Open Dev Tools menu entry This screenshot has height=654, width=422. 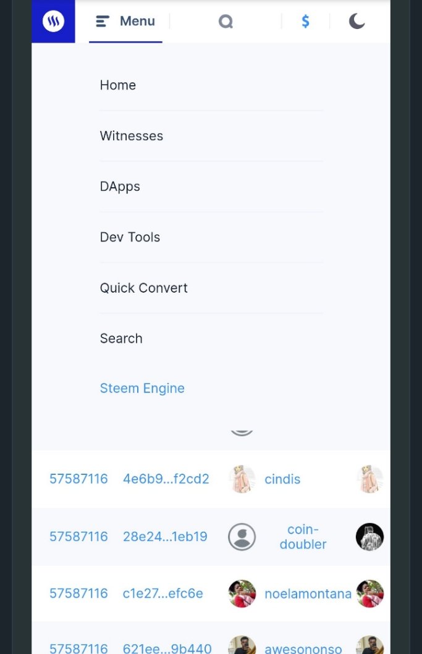[x=130, y=237]
